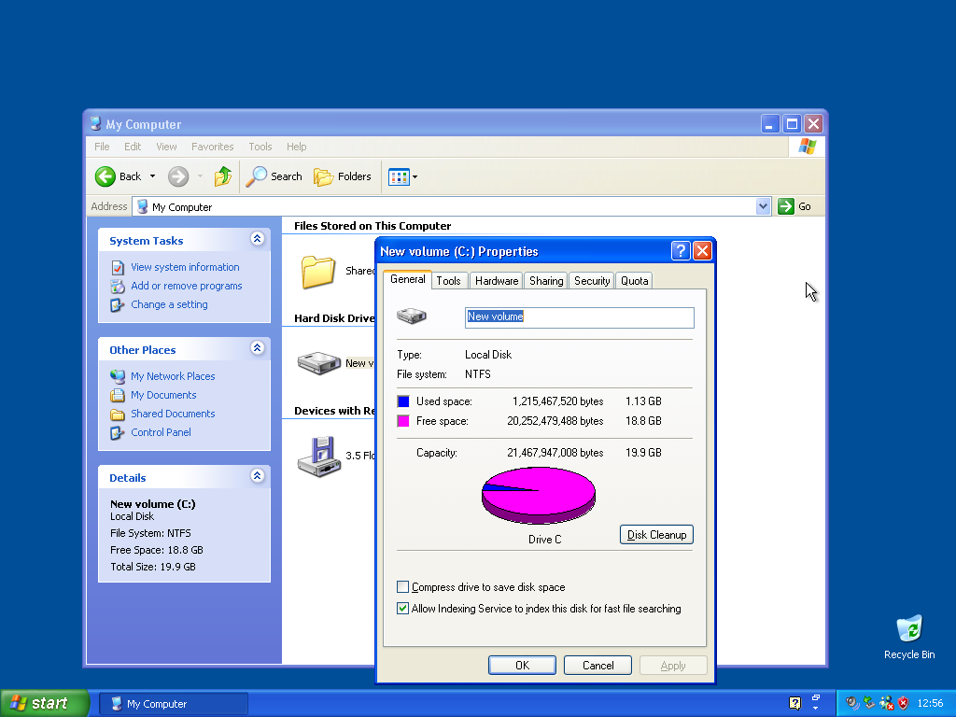Image resolution: width=956 pixels, height=717 pixels.
Task: Collapse the System Tasks panel
Action: (258, 239)
